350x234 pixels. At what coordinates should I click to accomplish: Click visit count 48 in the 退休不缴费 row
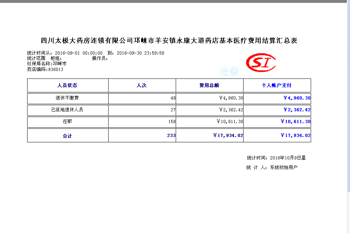pos(173,98)
